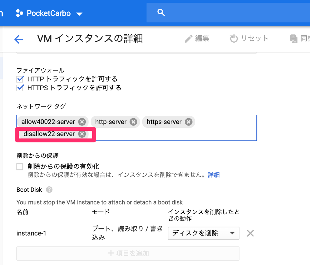Enable 削除からの保護の有効化 checkbox
This screenshot has height=265, width=310.
point(20,167)
